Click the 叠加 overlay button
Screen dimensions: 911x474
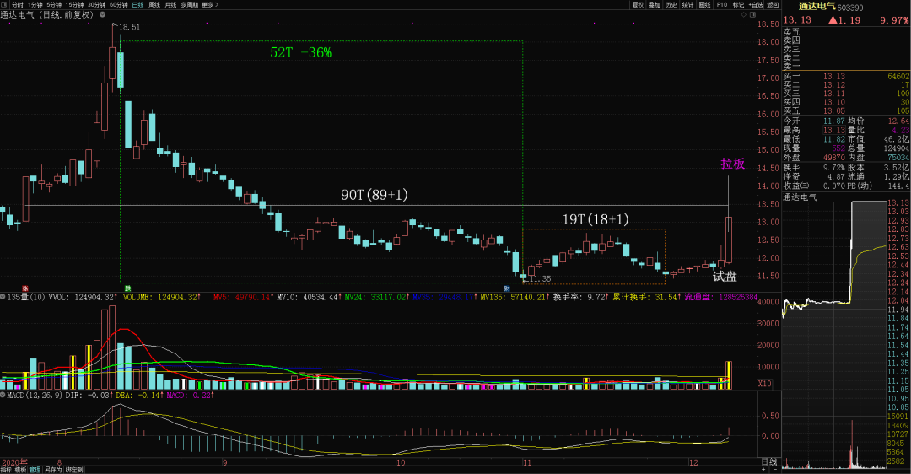coord(655,5)
